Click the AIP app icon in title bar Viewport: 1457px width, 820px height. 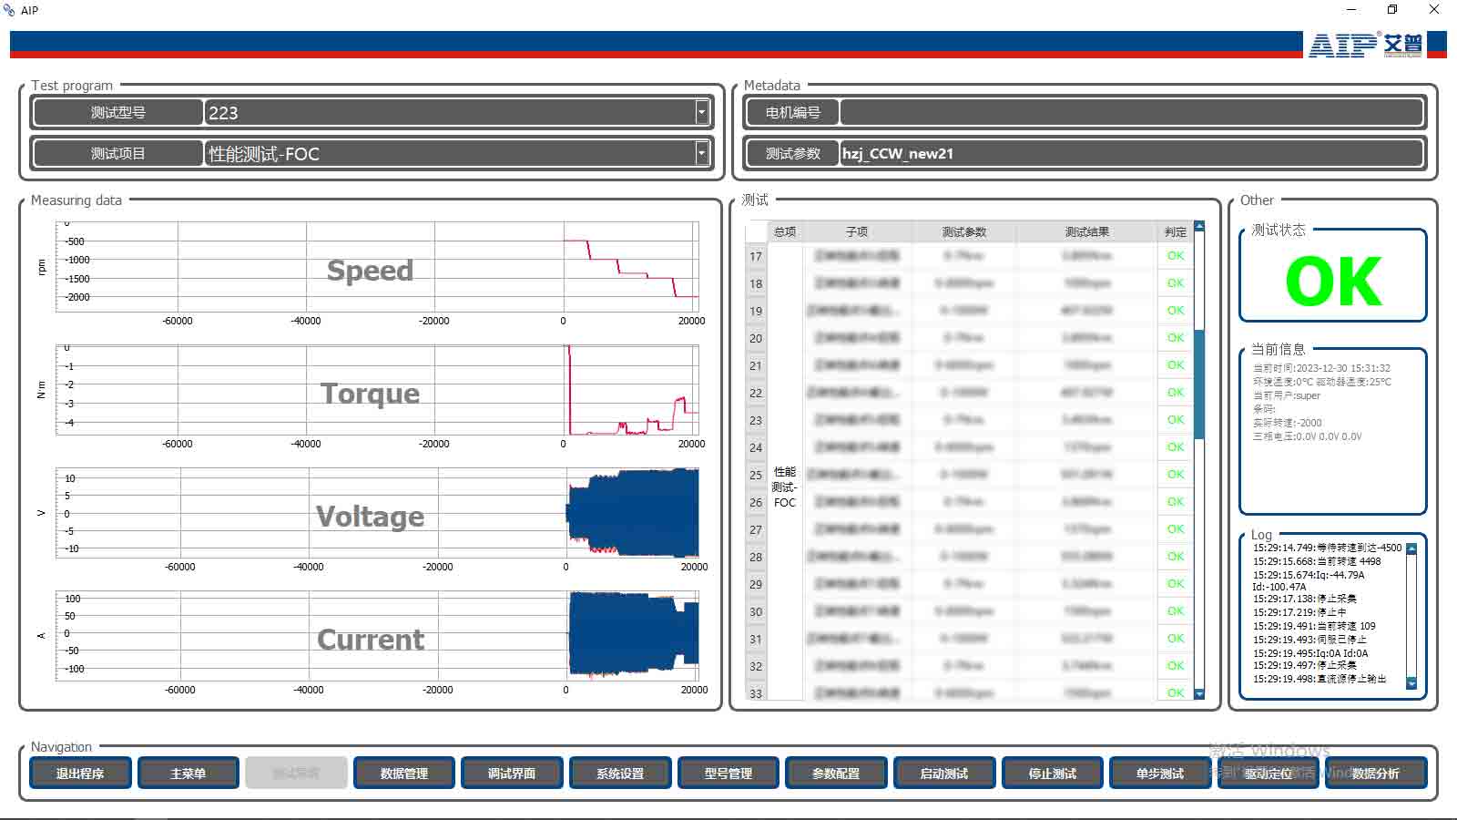pyautogui.click(x=10, y=10)
